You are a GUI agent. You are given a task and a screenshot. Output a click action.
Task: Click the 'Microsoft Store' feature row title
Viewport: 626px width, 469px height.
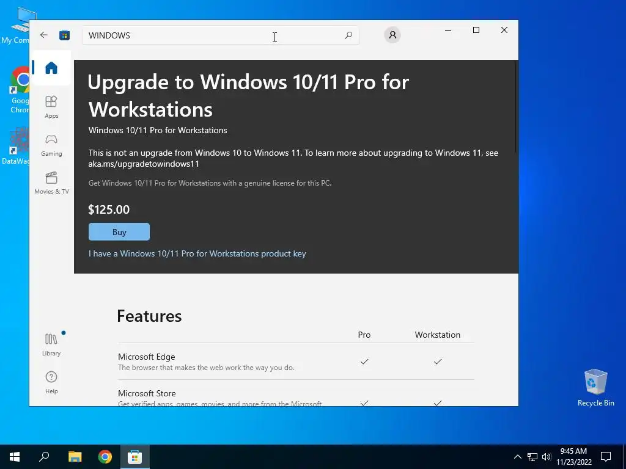[147, 393]
